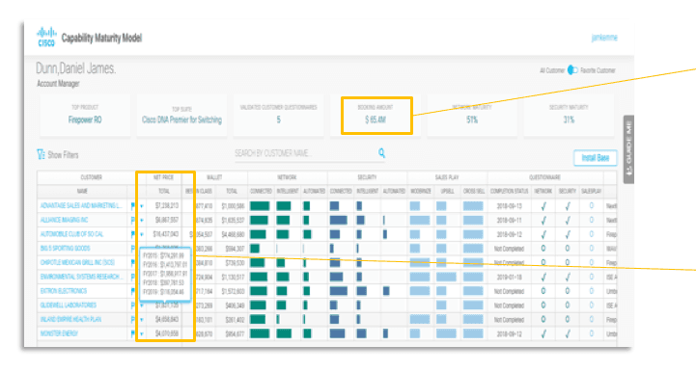
Task: Click the Sales Play Upsell column header
Action: [447, 191]
